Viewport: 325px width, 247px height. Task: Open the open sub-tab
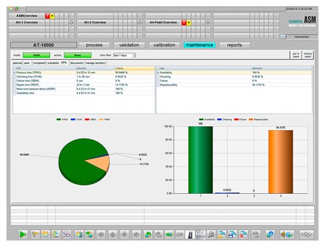click(27, 63)
